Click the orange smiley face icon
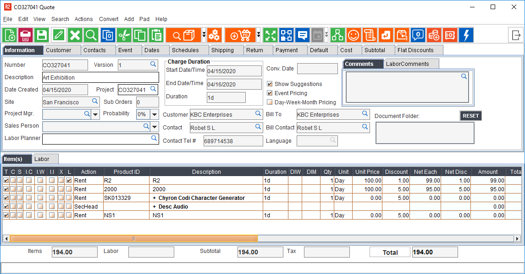This screenshot has width=525, height=274. tap(353, 35)
